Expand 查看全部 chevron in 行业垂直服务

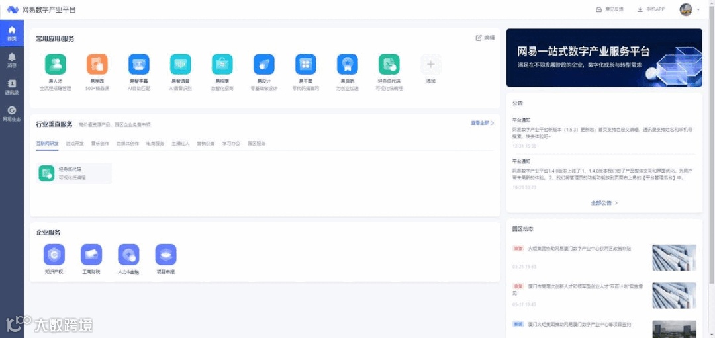tap(493, 123)
